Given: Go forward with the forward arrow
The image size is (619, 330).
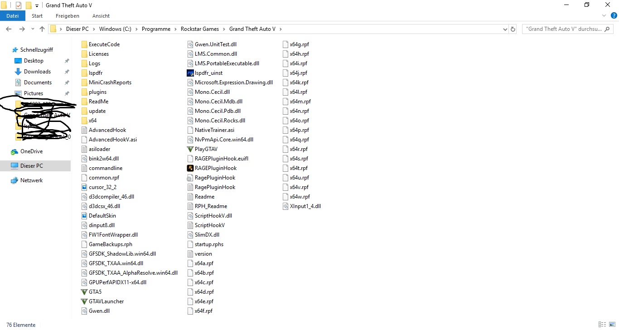Looking at the screenshot, I should click(x=22, y=29).
